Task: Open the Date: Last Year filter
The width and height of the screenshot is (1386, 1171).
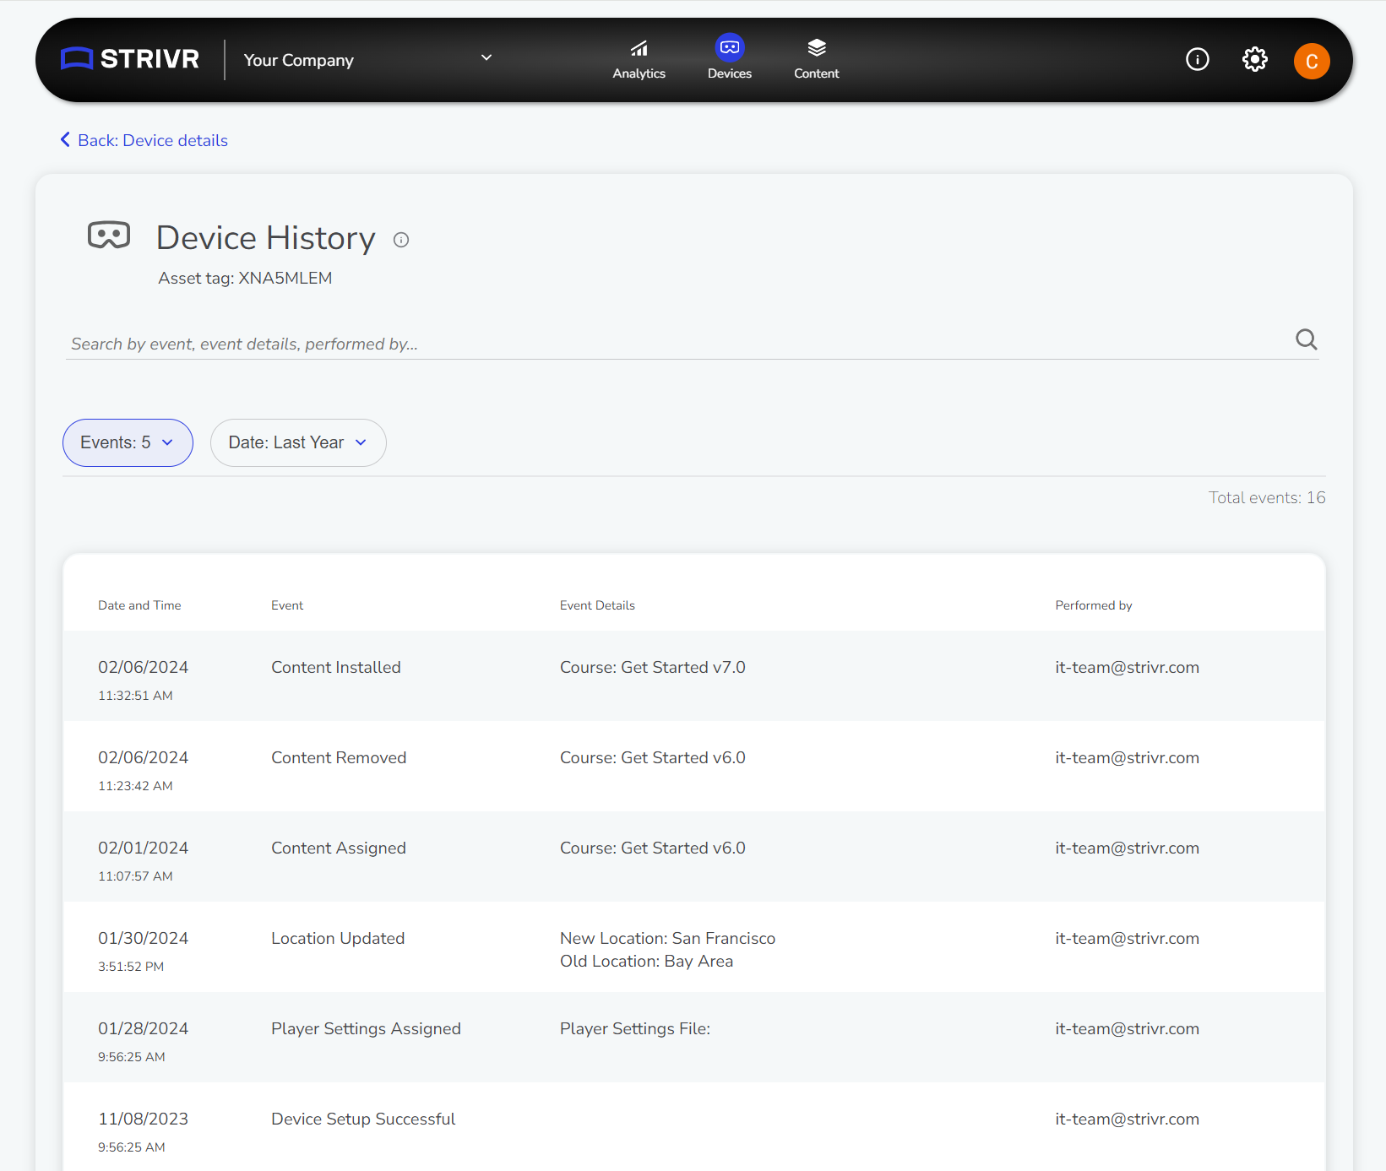Action: point(298,442)
